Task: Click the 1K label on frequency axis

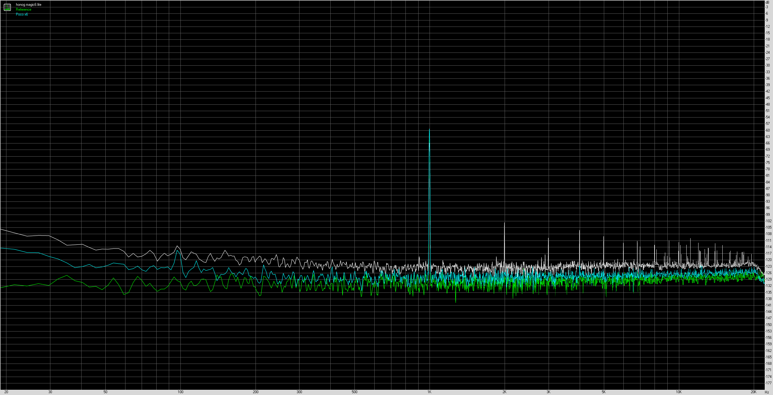Action: click(x=429, y=392)
